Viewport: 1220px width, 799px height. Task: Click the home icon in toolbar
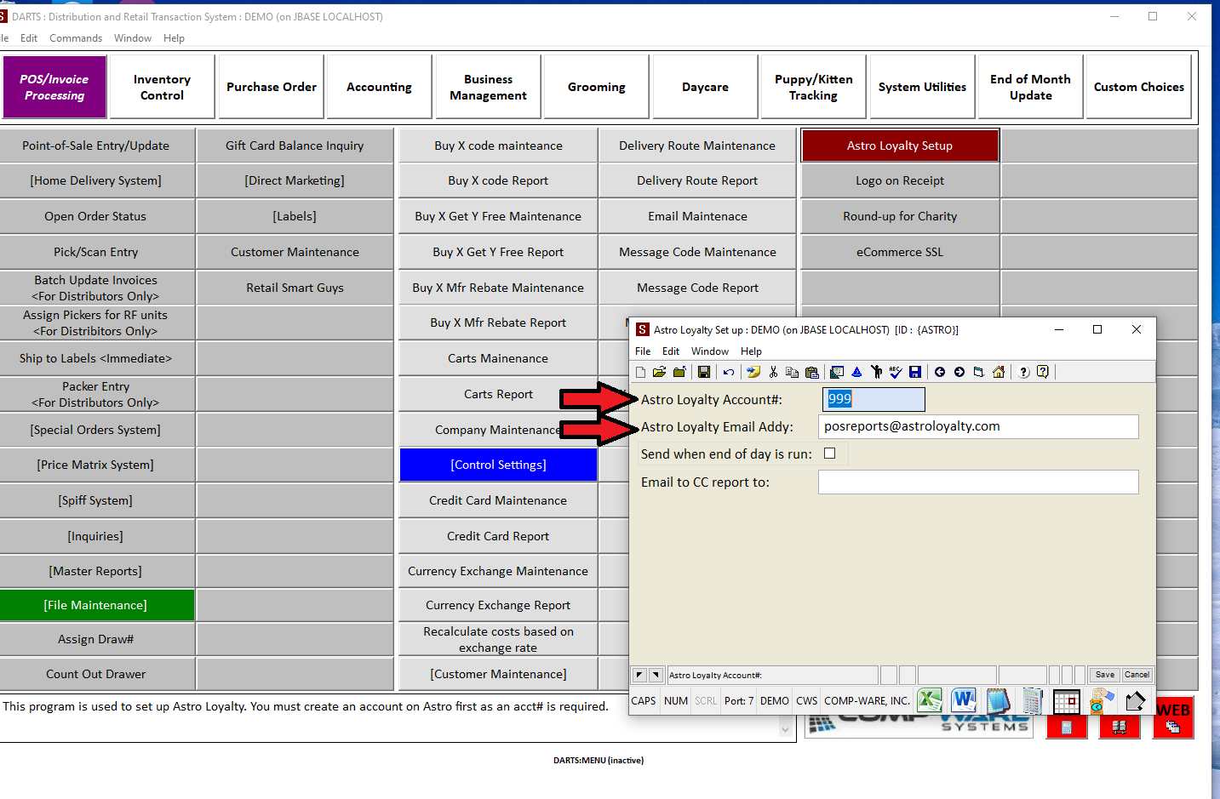click(x=999, y=372)
